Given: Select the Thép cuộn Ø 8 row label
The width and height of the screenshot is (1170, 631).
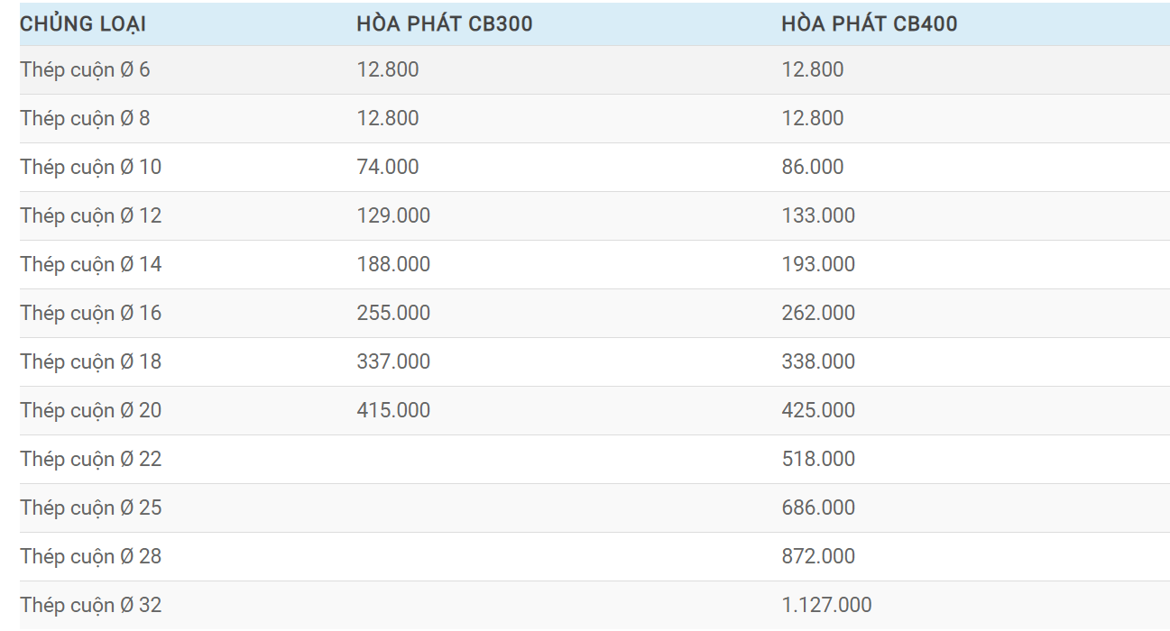Looking at the screenshot, I should tap(85, 119).
